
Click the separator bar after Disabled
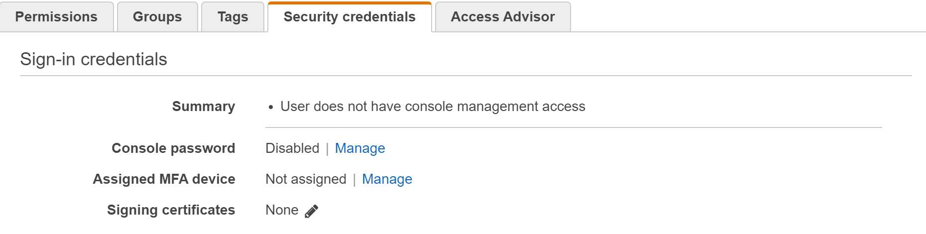[327, 149]
